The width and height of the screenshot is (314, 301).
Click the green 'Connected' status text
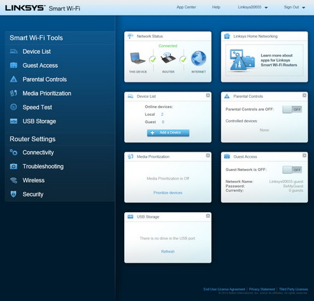coord(167,46)
